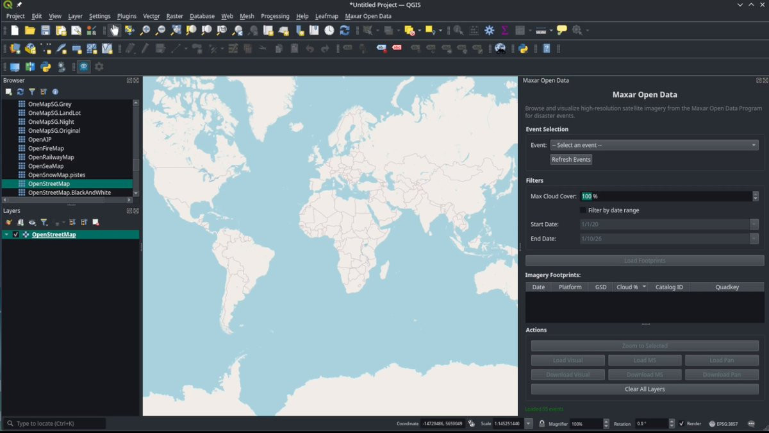The image size is (769, 433).
Task: Select OpenSeaMap in the Browser list
Action: coord(45,166)
